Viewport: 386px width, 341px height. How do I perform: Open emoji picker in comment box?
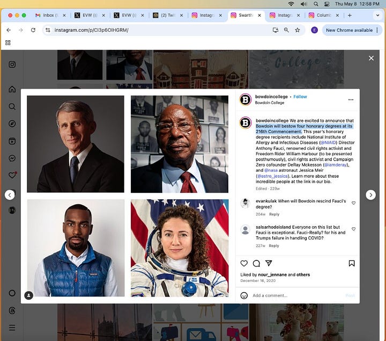(244, 295)
